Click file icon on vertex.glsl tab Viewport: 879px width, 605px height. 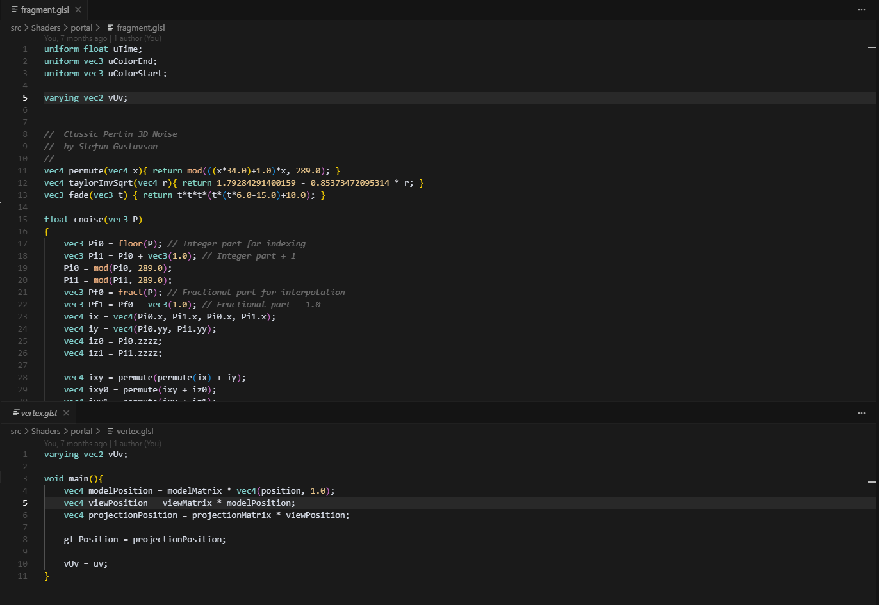(x=16, y=413)
